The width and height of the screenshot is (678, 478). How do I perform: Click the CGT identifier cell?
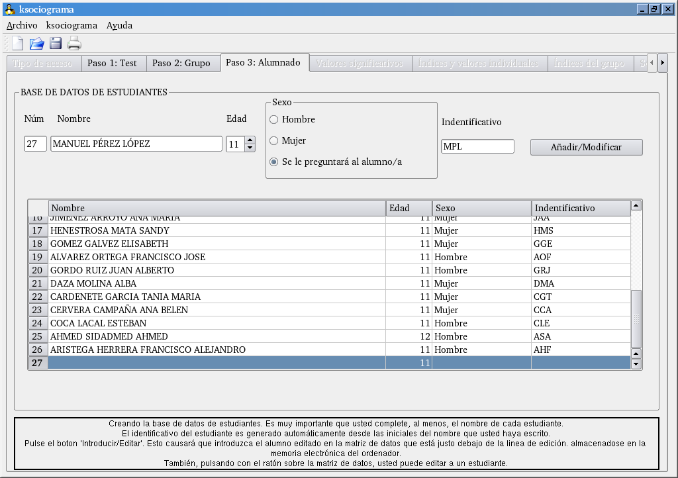581,297
